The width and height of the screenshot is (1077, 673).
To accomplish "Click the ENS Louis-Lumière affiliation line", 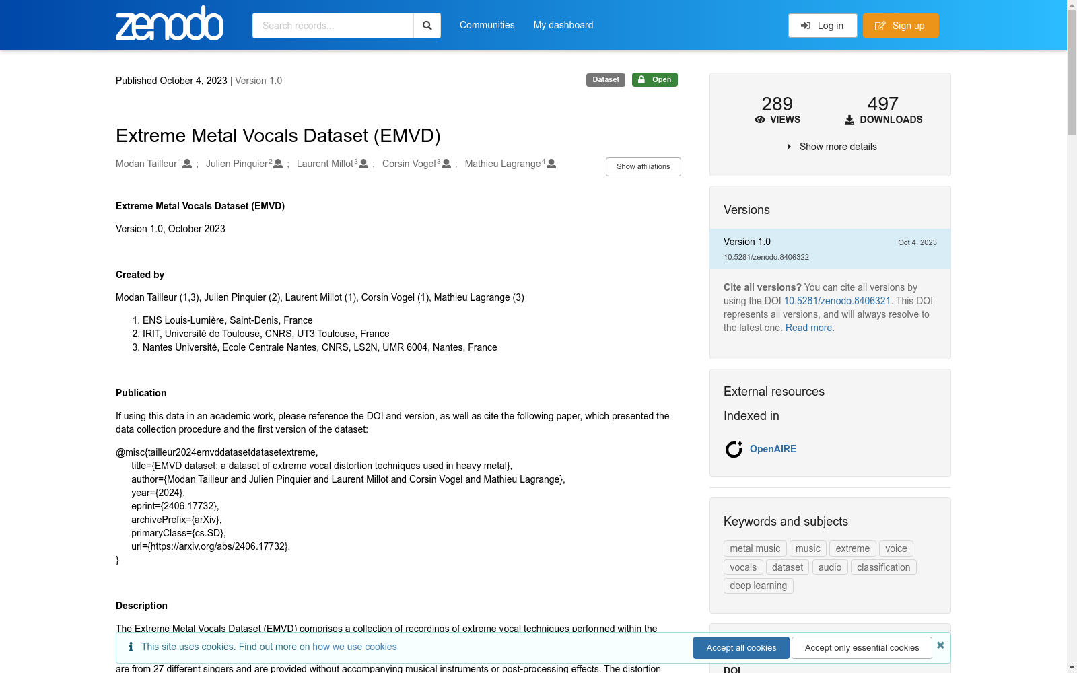I will (228, 320).
